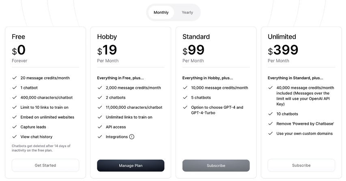
Task: Click checkmark next to Capture leads
Action: coord(15,127)
